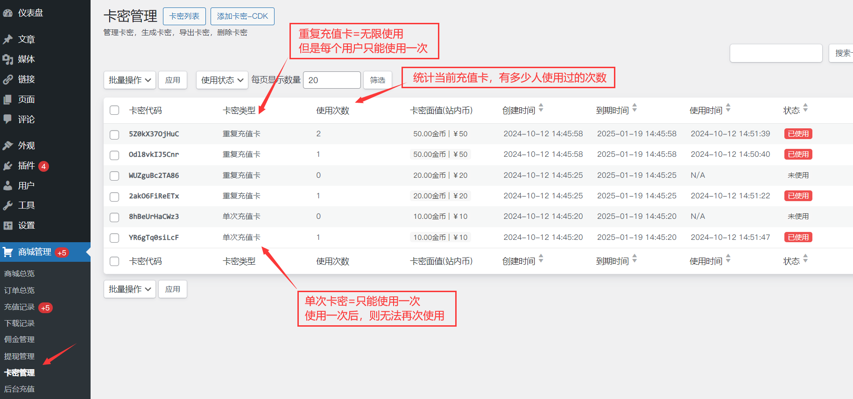
Task: Sort by 使用时间 arrows in table footer
Action: point(728,259)
